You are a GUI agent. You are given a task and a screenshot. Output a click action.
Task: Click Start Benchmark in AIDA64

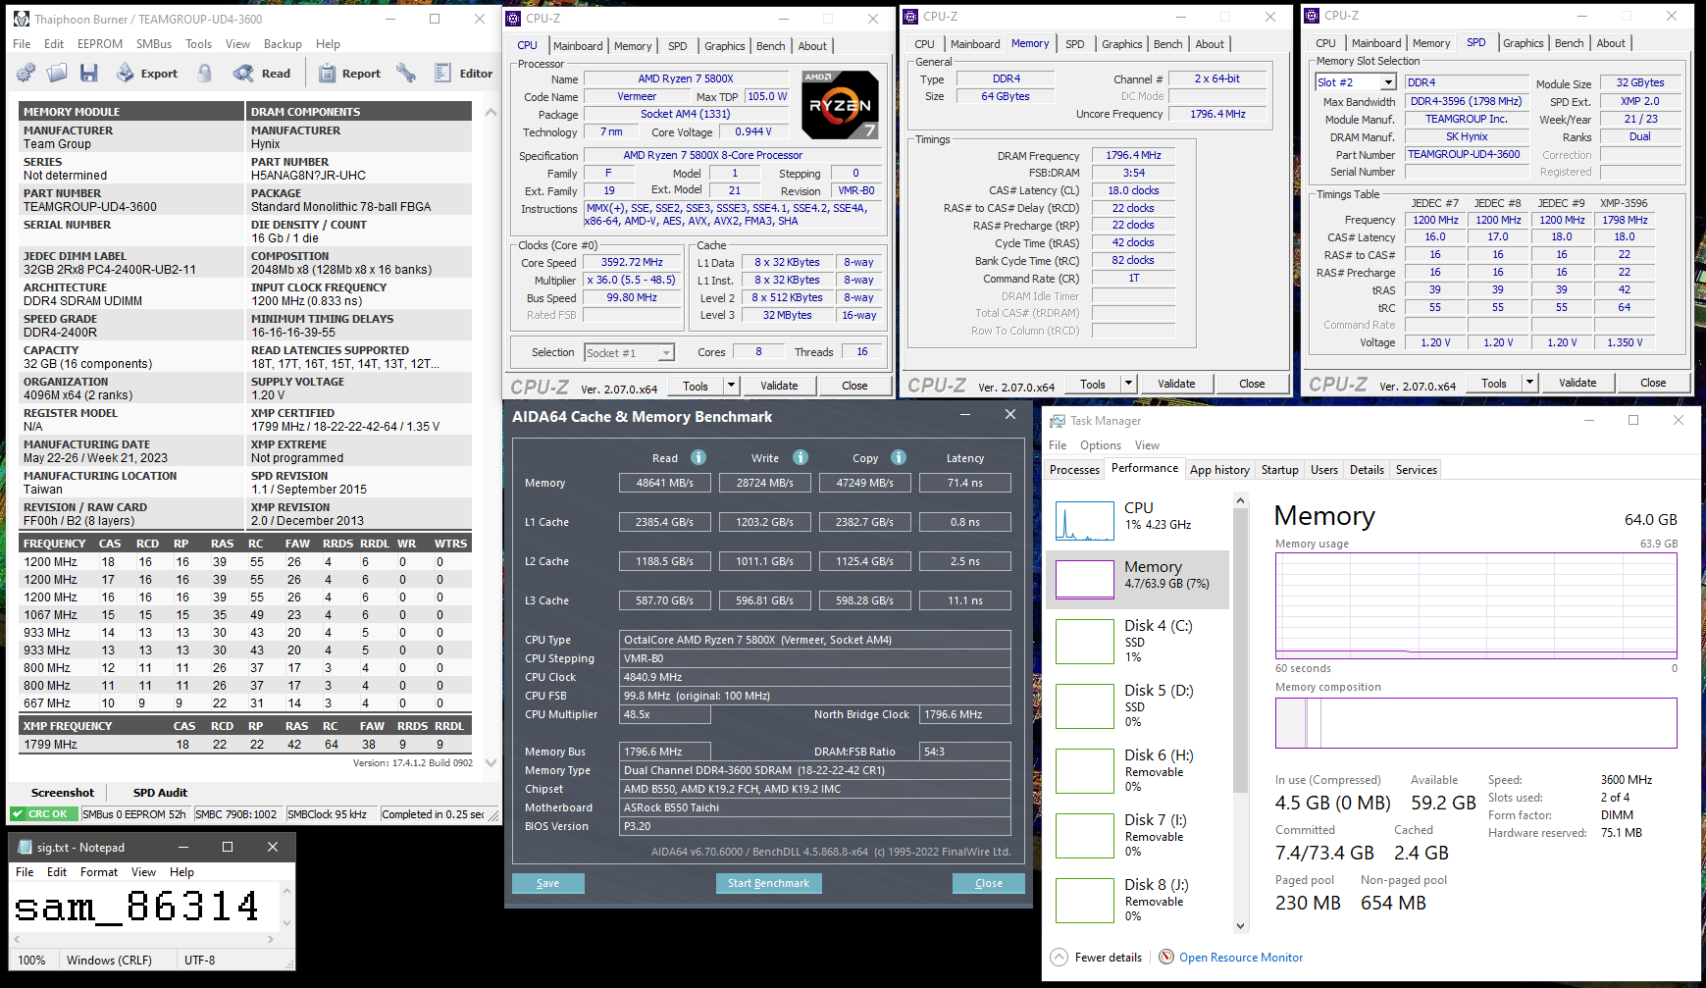click(x=768, y=883)
